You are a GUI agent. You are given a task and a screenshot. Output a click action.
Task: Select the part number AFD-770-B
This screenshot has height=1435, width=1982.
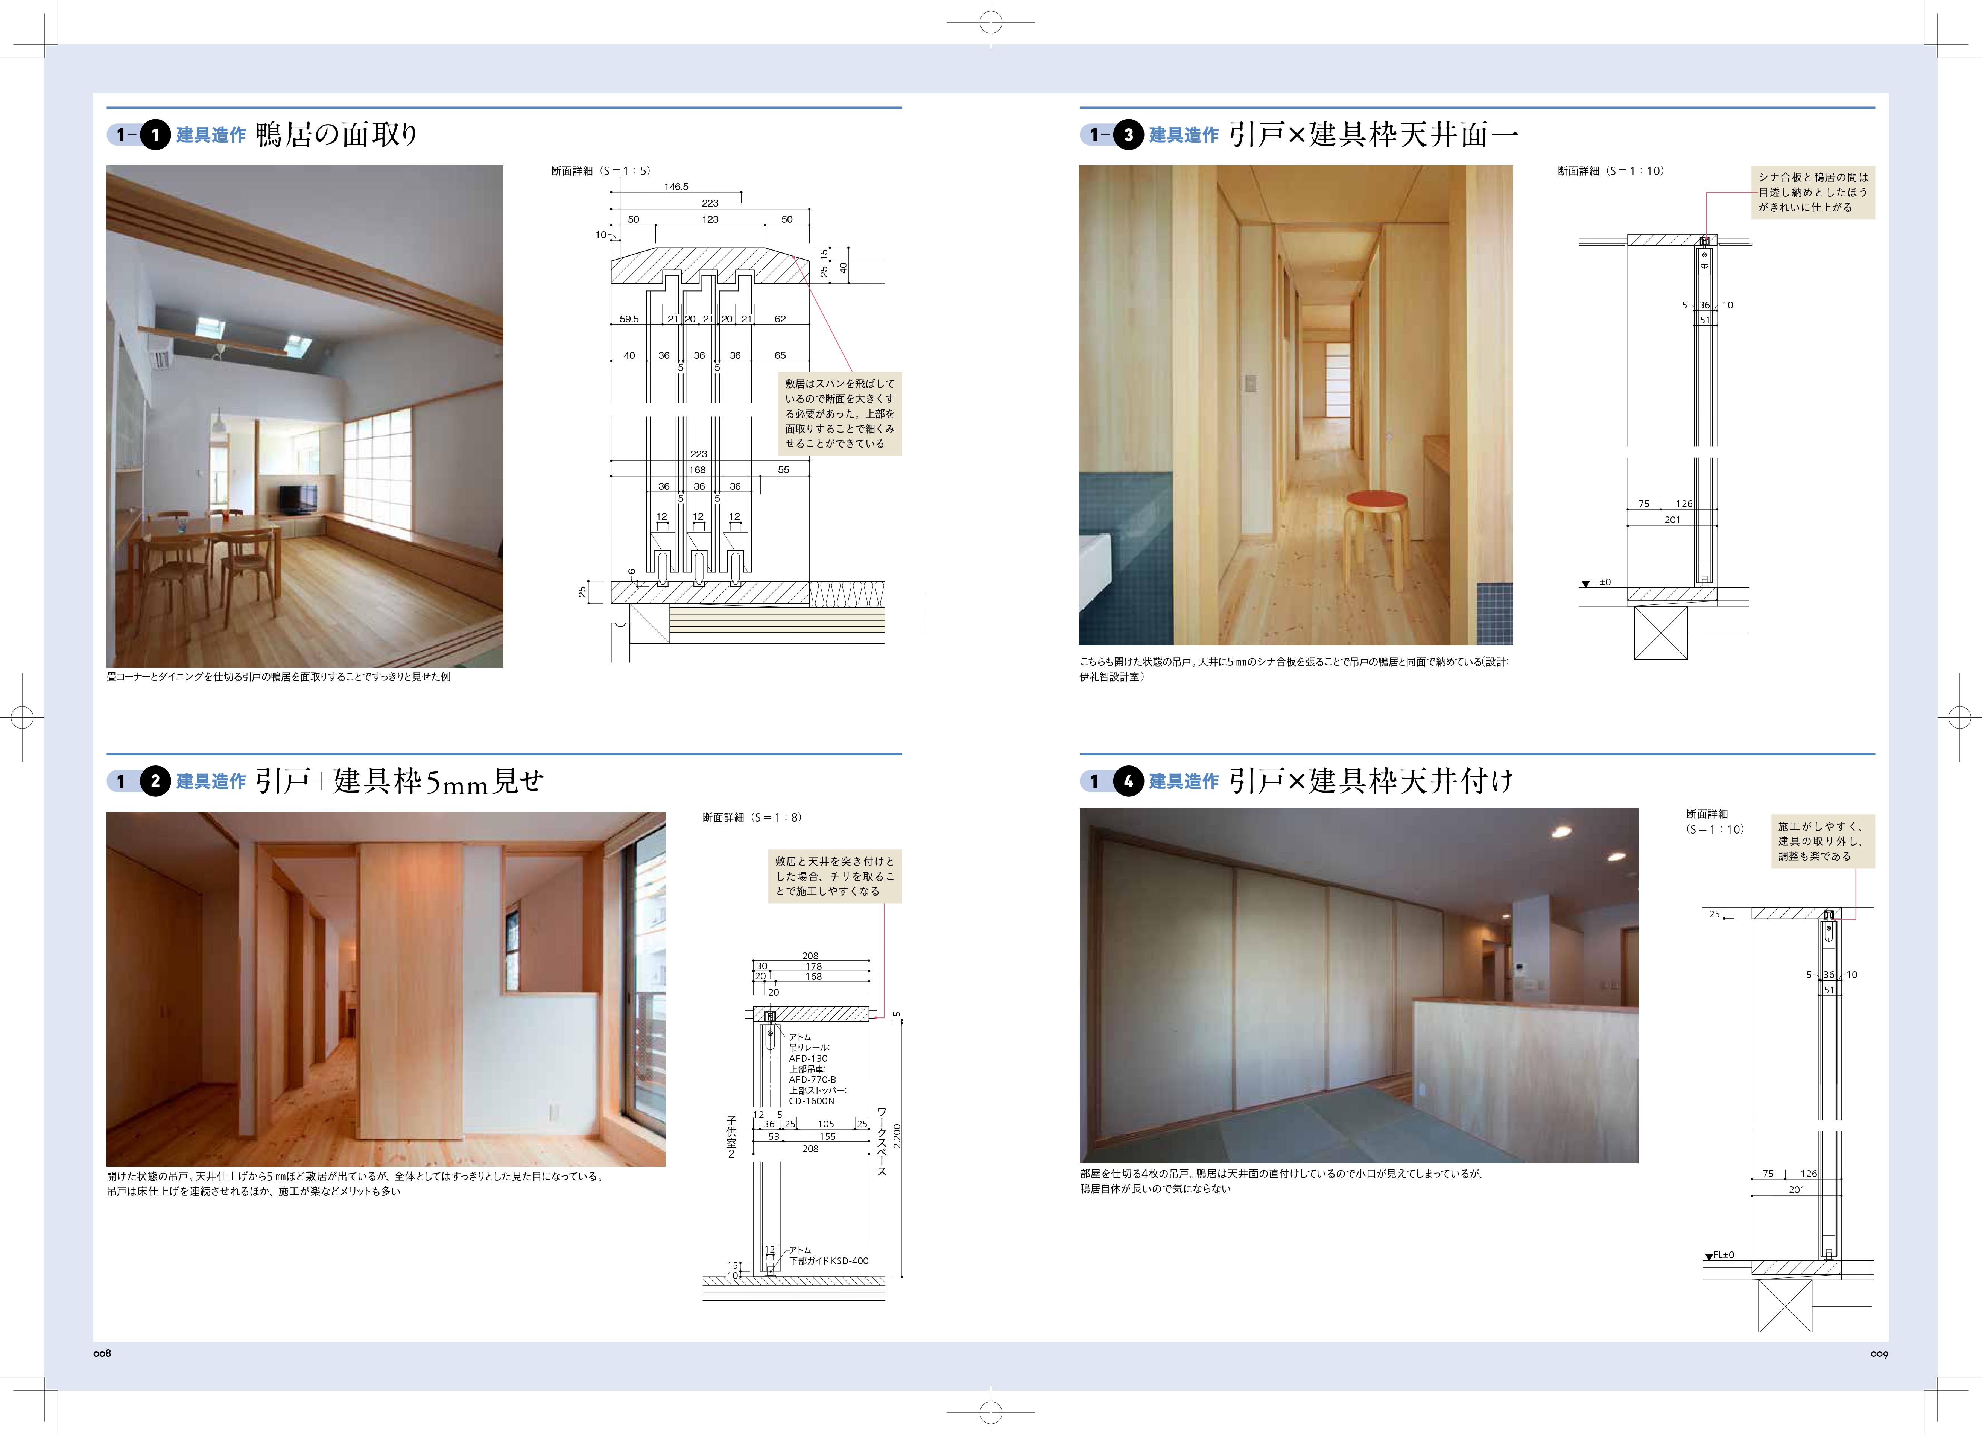(813, 1080)
